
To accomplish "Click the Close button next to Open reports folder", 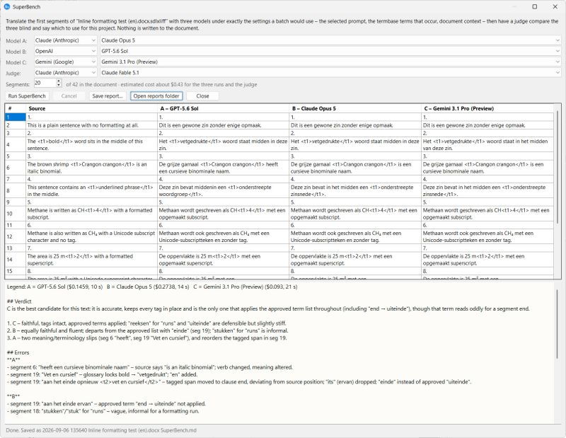I will [202, 96].
